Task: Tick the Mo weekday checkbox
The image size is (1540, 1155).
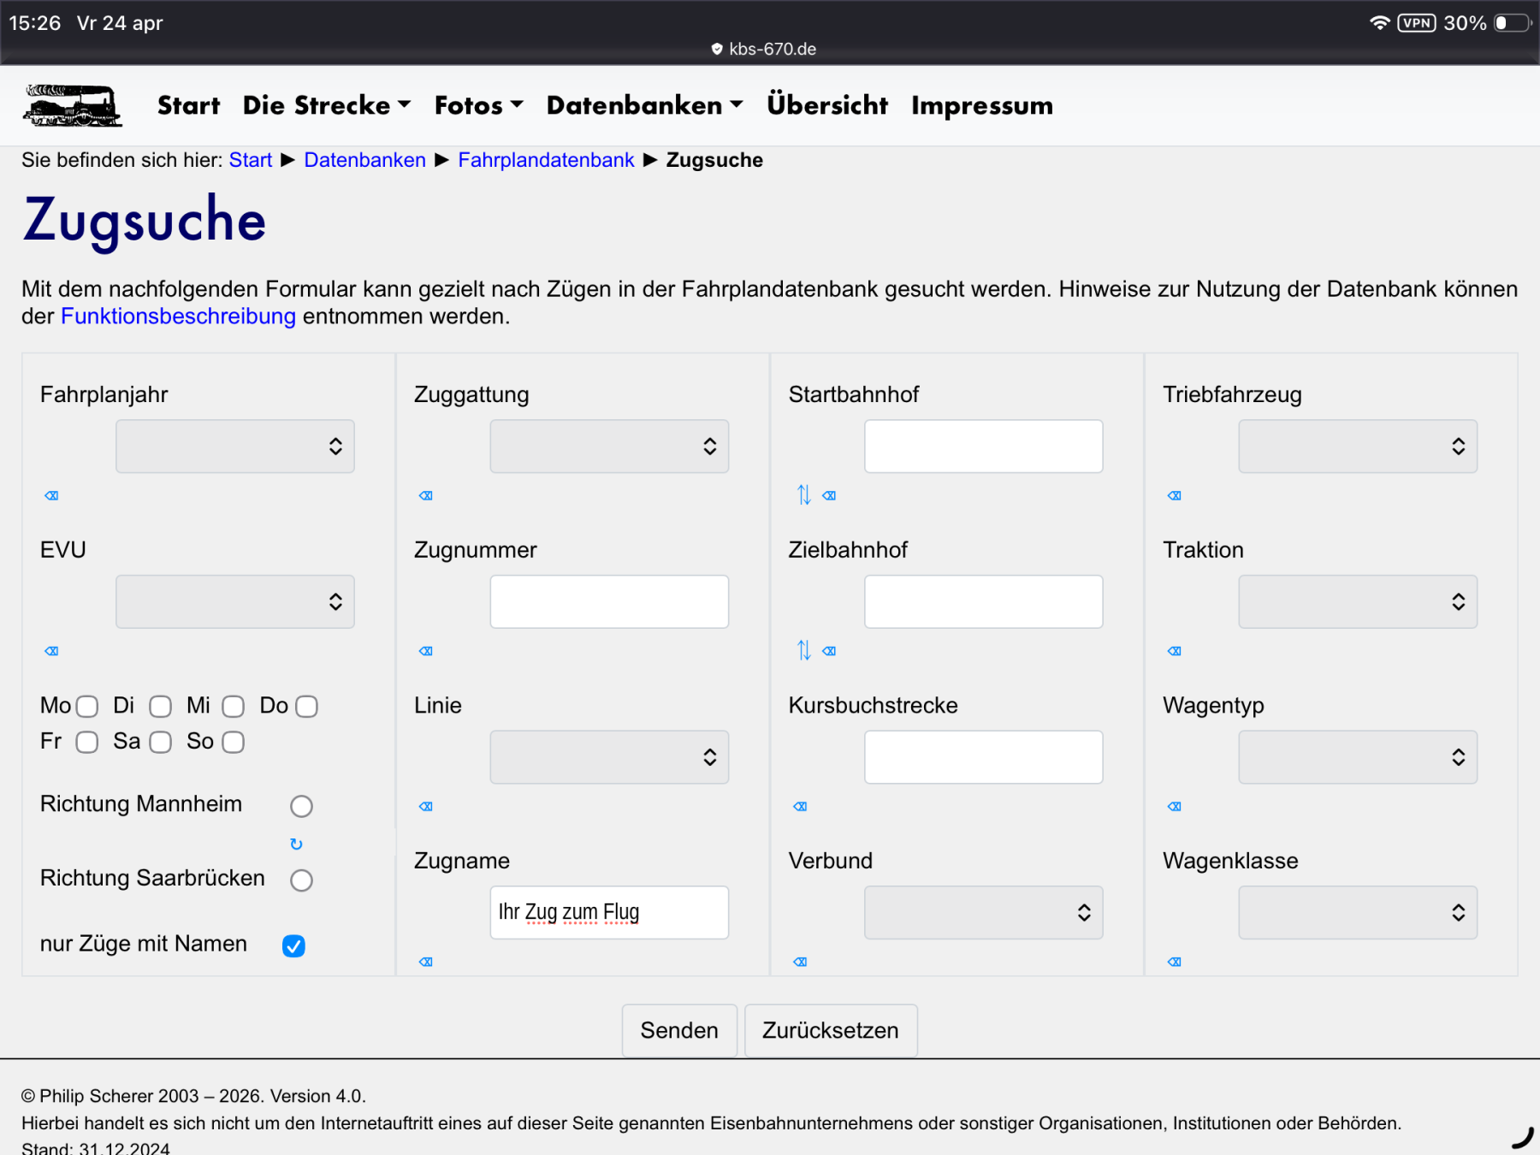Action: (86, 706)
